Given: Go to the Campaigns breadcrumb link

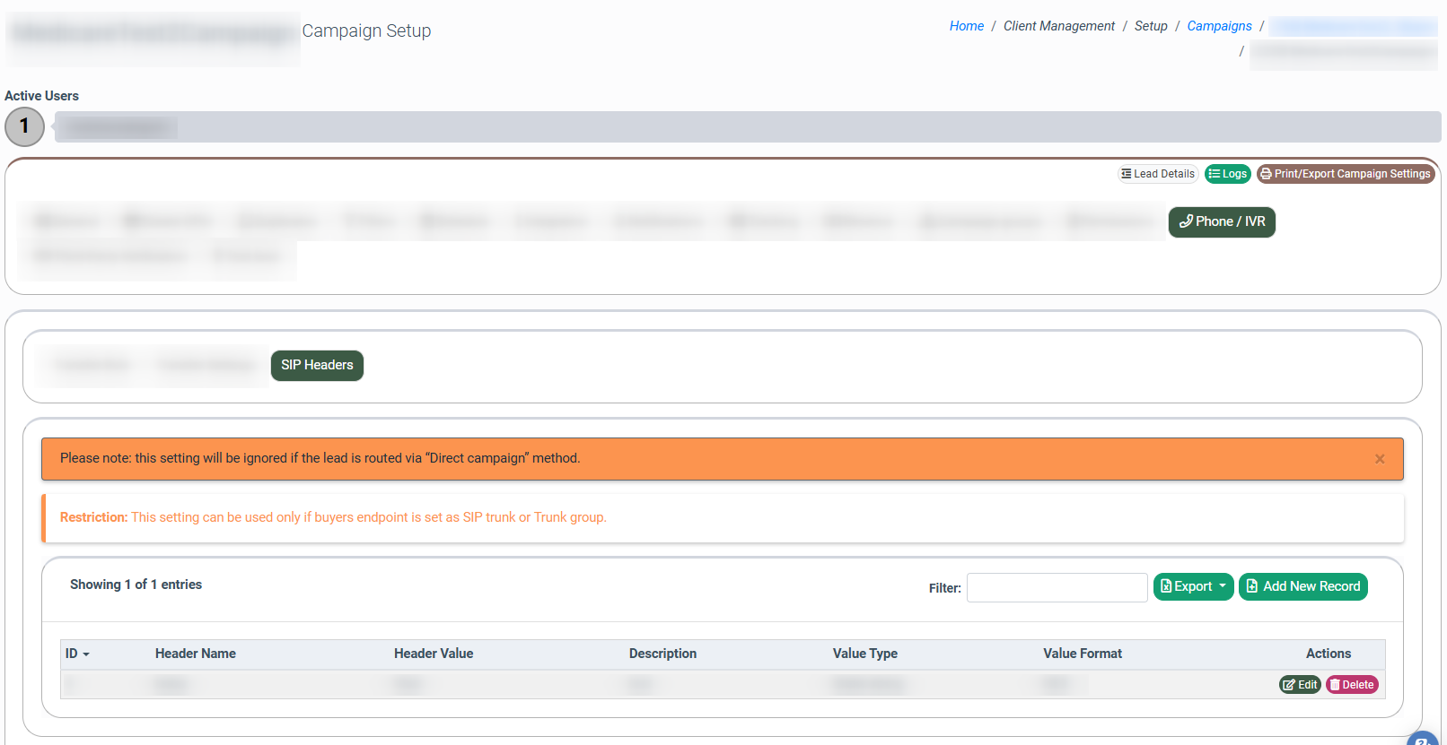Looking at the screenshot, I should [x=1219, y=26].
